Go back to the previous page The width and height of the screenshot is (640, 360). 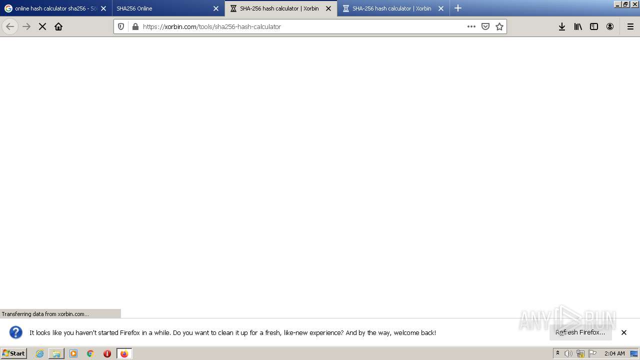pos(10,26)
